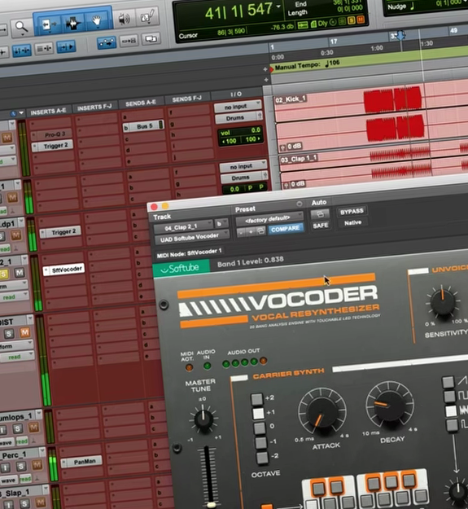This screenshot has width=468, height=509.
Task: Click the COMPARE button in the plug-in header
Action: click(x=286, y=229)
